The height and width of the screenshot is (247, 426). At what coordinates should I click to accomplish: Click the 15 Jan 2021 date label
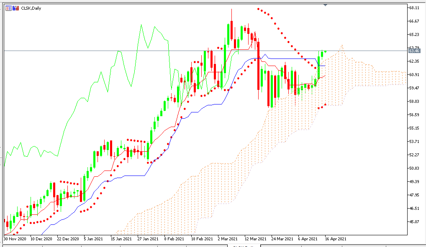pos(121,239)
